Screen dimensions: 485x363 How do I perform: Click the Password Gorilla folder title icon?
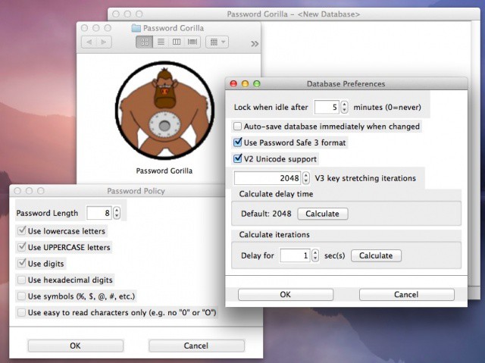(x=136, y=28)
